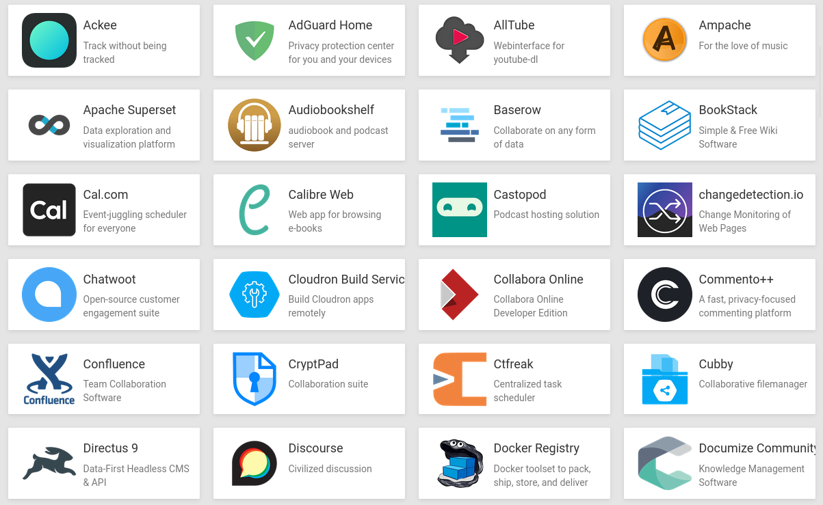This screenshot has width=823, height=505.
Task: Click 'Build Cloudron apps remotely' text
Action: [331, 306]
